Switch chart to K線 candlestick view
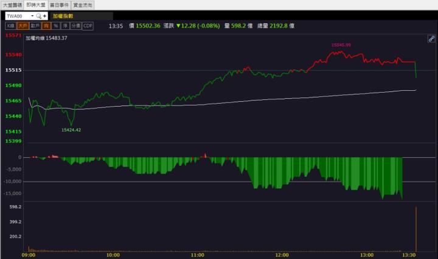Screen dimensions: 438x259 click(10, 26)
